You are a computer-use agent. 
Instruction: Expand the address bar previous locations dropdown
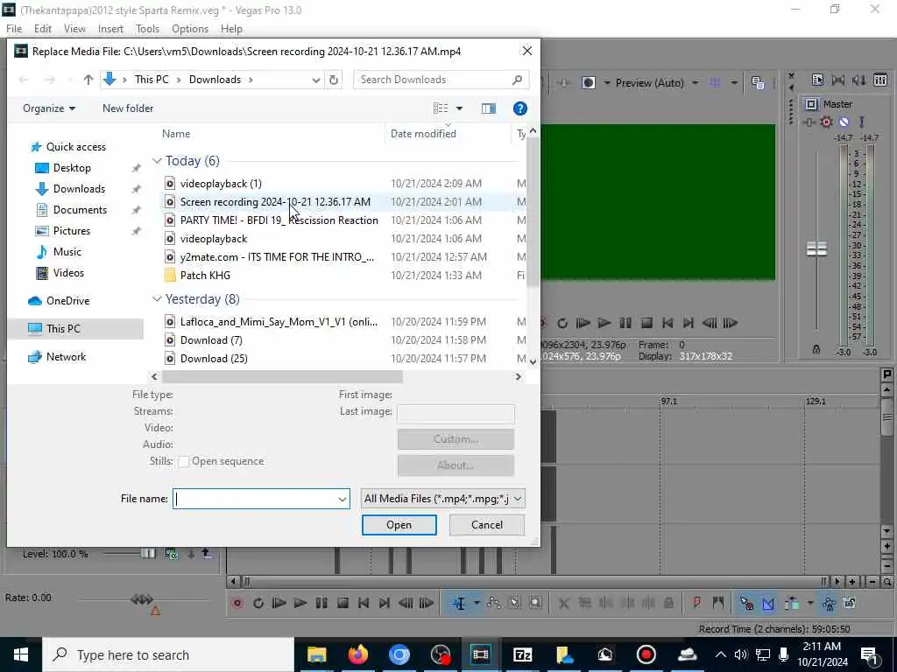coord(315,80)
